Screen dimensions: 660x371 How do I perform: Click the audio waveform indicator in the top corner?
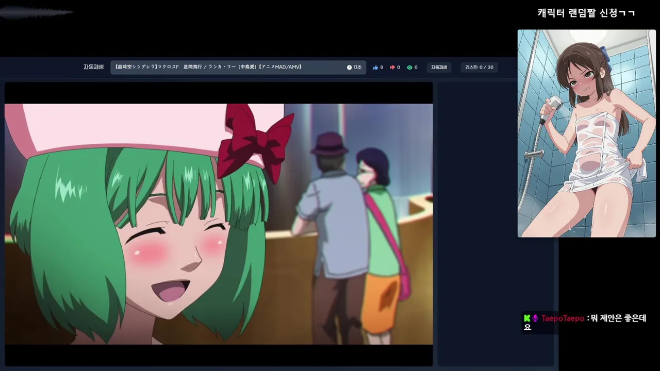point(36,12)
